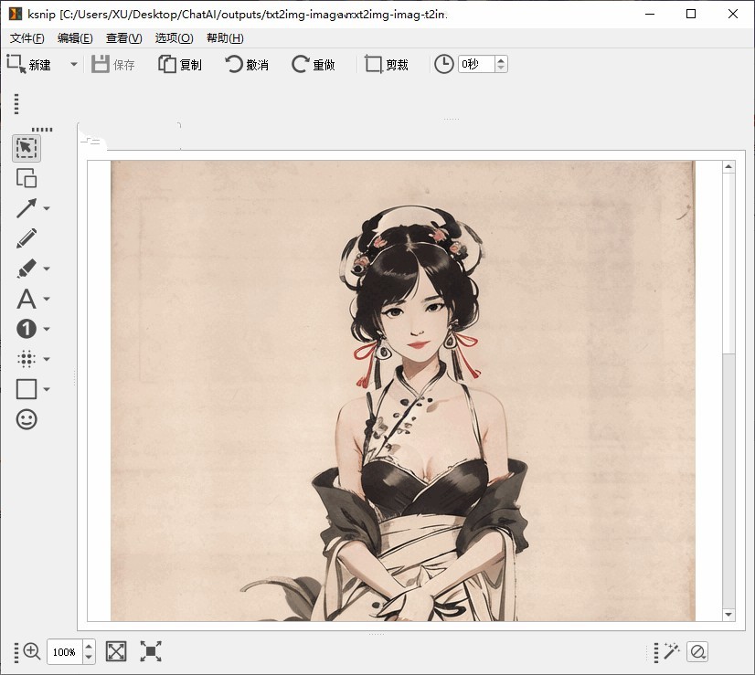Click the Save (保存) toolbar button
The height and width of the screenshot is (675, 755).
(113, 65)
